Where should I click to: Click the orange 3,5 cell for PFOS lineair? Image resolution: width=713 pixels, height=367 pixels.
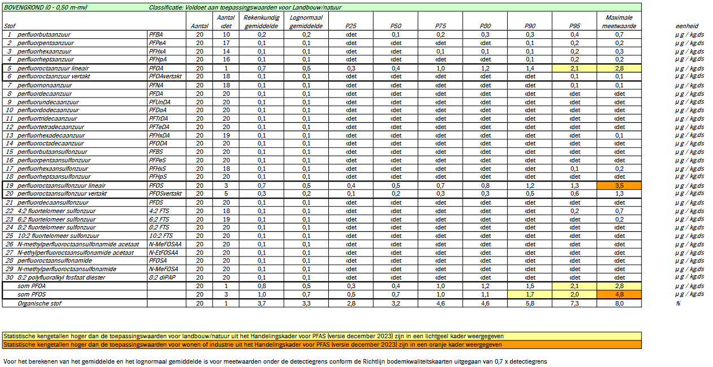tap(619, 185)
